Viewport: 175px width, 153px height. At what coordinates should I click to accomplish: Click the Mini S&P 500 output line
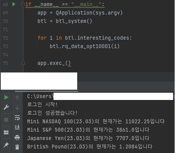point(88,130)
